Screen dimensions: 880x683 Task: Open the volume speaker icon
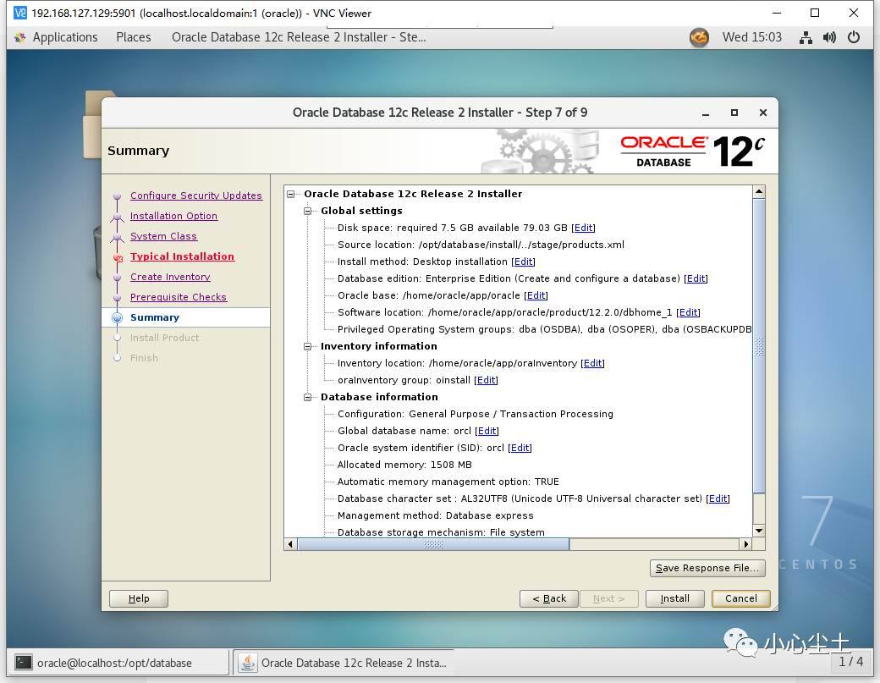click(829, 37)
